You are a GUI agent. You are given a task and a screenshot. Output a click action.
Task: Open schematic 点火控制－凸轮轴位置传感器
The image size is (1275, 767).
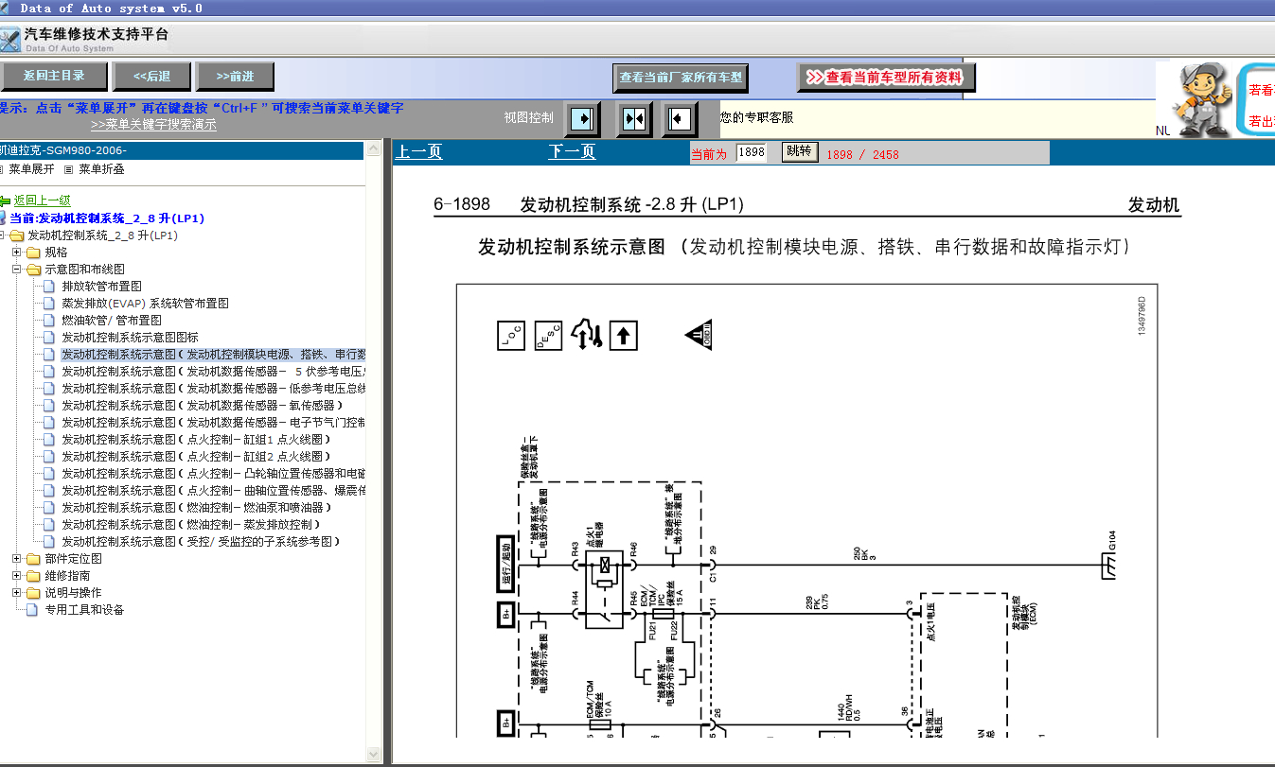(214, 474)
